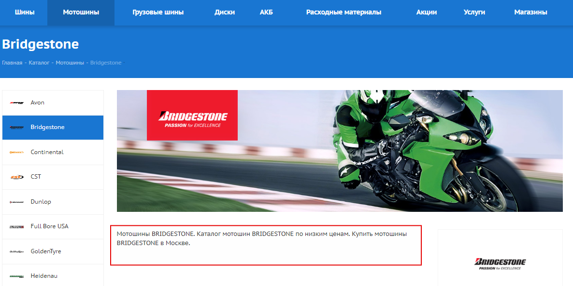Click the Bridgestone breadcrumb item
The width and height of the screenshot is (573, 286).
(x=106, y=63)
